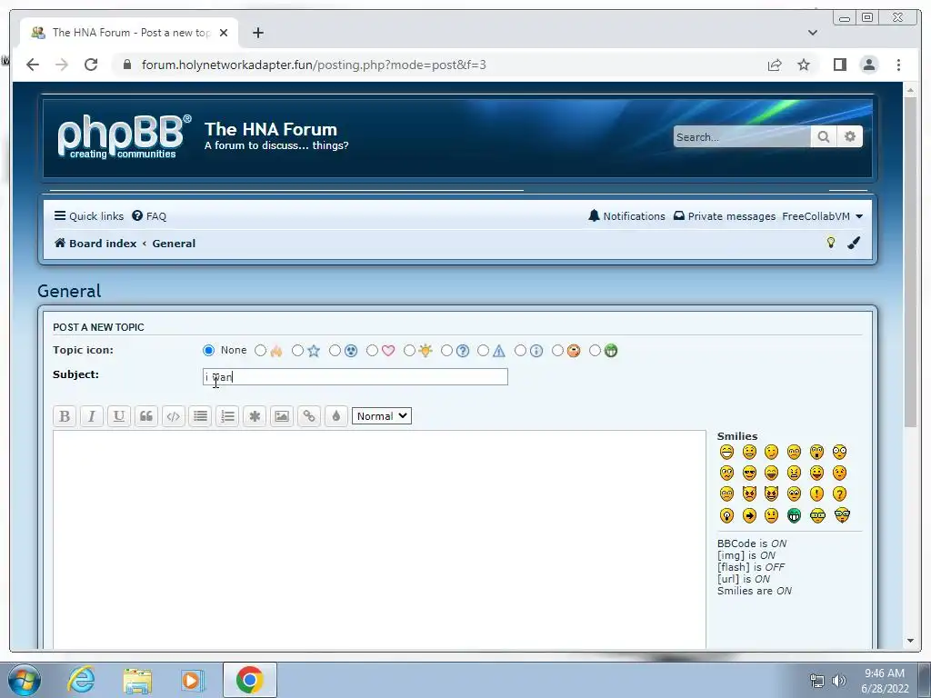The image size is (931, 698).
Task: Expand the FreeCollabVM user menu
Action: [822, 216]
